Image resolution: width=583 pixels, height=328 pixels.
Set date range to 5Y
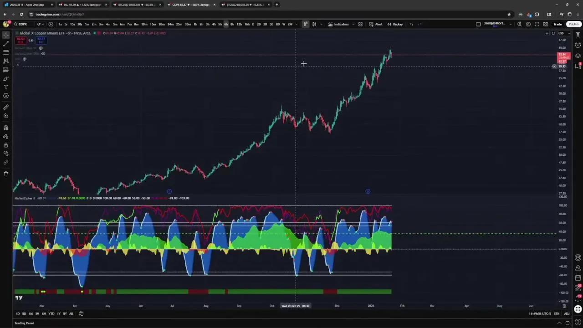coord(65,313)
